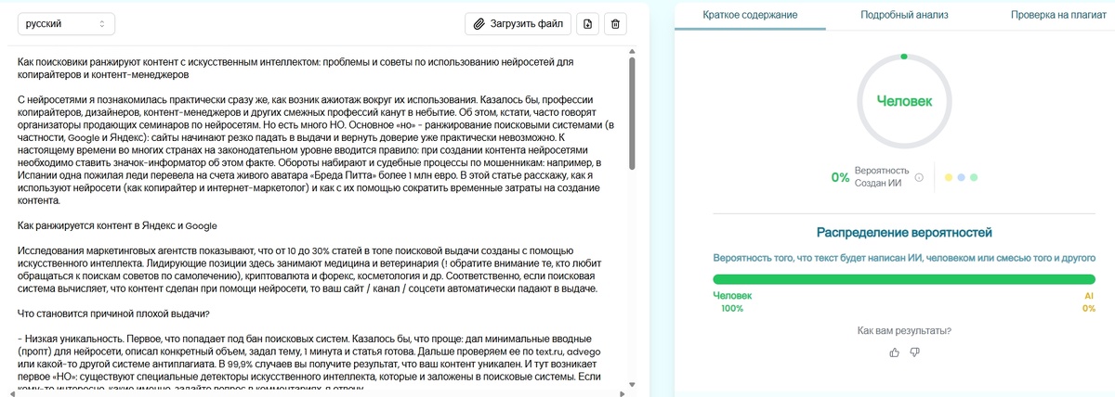The width and height of the screenshot is (1115, 397).
Task: Click the 'Распределение вероятностей' heading
Action: [x=904, y=232]
